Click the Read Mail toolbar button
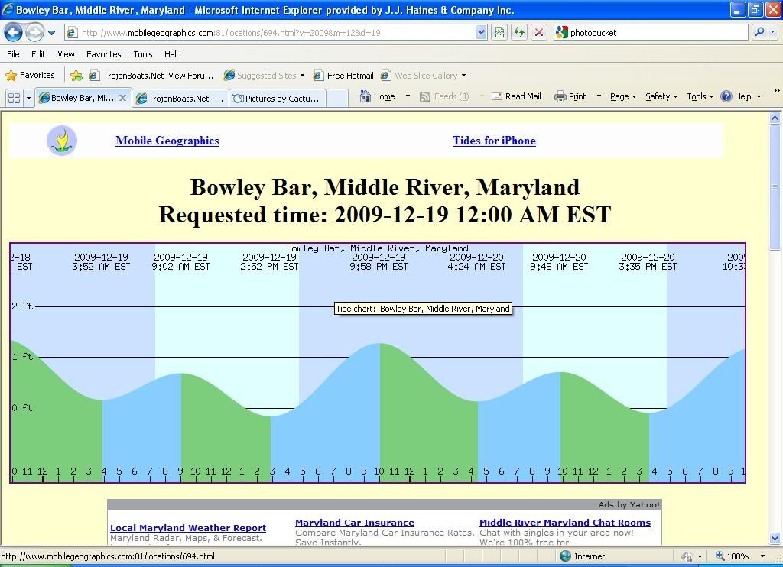The height and width of the screenshot is (567, 783). pyautogui.click(x=516, y=96)
